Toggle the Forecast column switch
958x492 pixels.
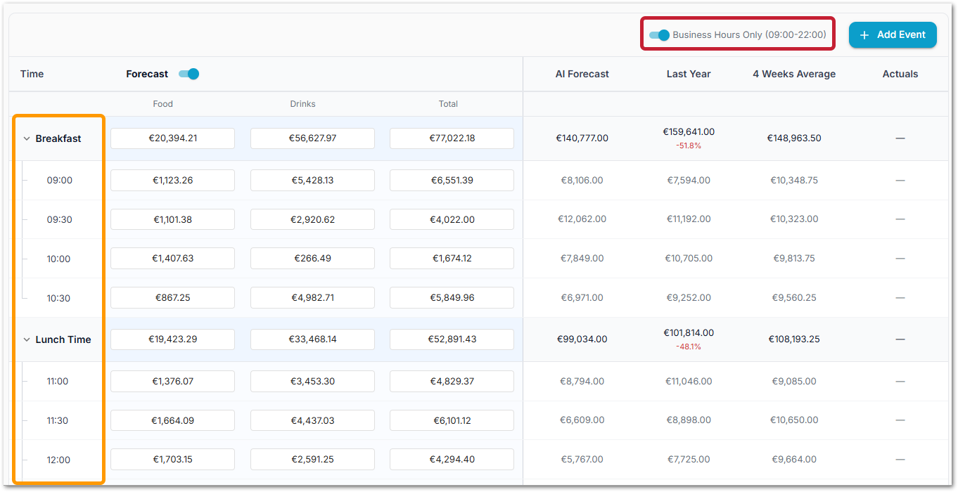click(189, 74)
